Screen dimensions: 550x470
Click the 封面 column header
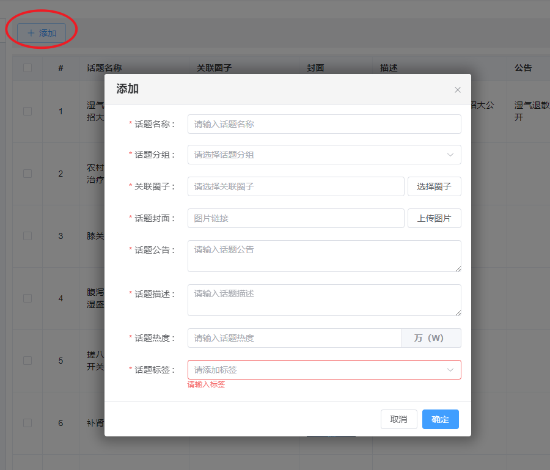click(315, 68)
